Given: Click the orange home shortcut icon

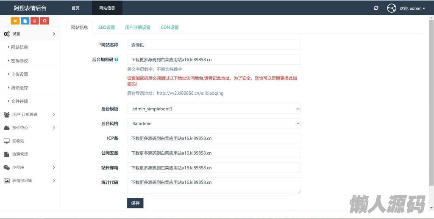Looking at the screenshot, I should coord(15,21).
